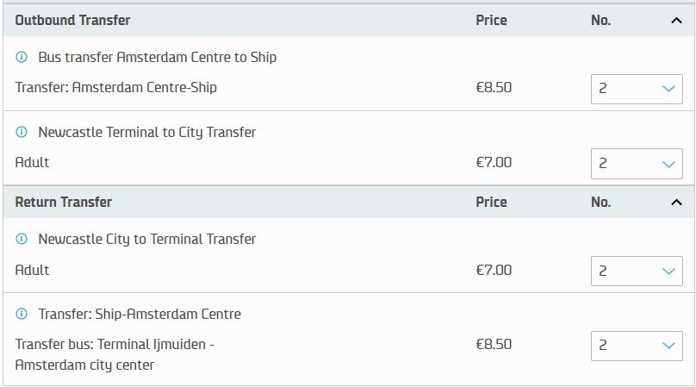Click the Return Transfer header title

tap(64, 203)
